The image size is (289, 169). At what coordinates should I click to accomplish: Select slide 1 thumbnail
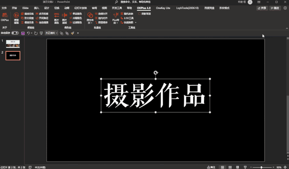[x=13, y=44]
